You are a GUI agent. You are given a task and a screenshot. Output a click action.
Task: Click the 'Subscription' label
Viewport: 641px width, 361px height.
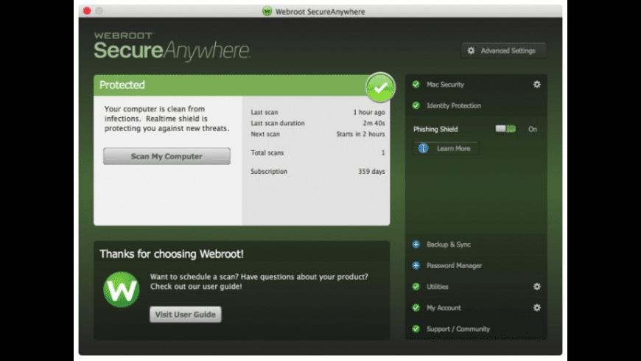pyautogui.click(x=269, y=172)
